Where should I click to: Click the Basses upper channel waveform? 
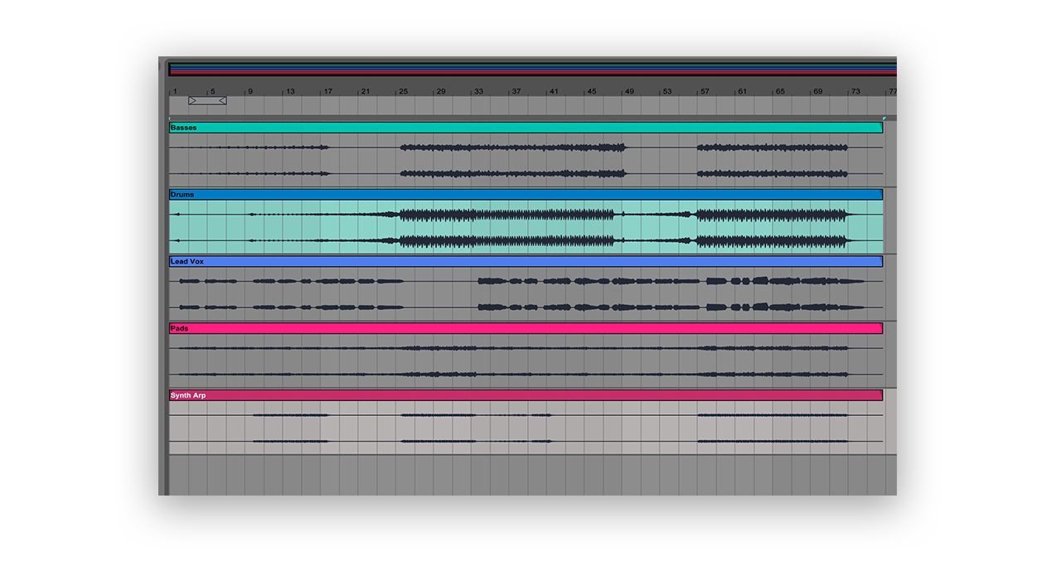coord(526,148)
